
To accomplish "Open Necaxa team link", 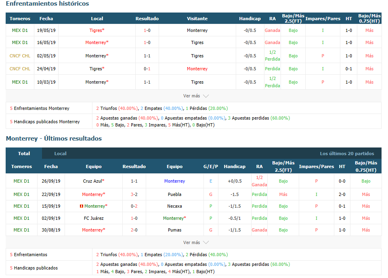I will click(x=174, y=206).
